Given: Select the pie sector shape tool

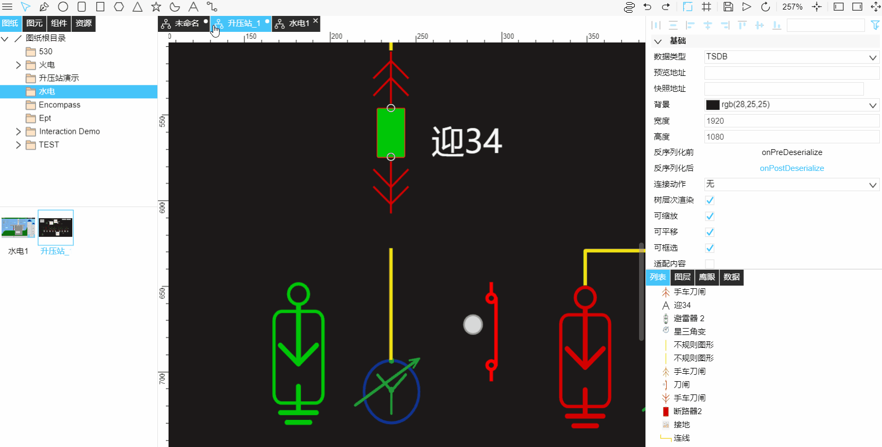Looking at the screenshot, I should pyautogui.click(x=174, y=7).
